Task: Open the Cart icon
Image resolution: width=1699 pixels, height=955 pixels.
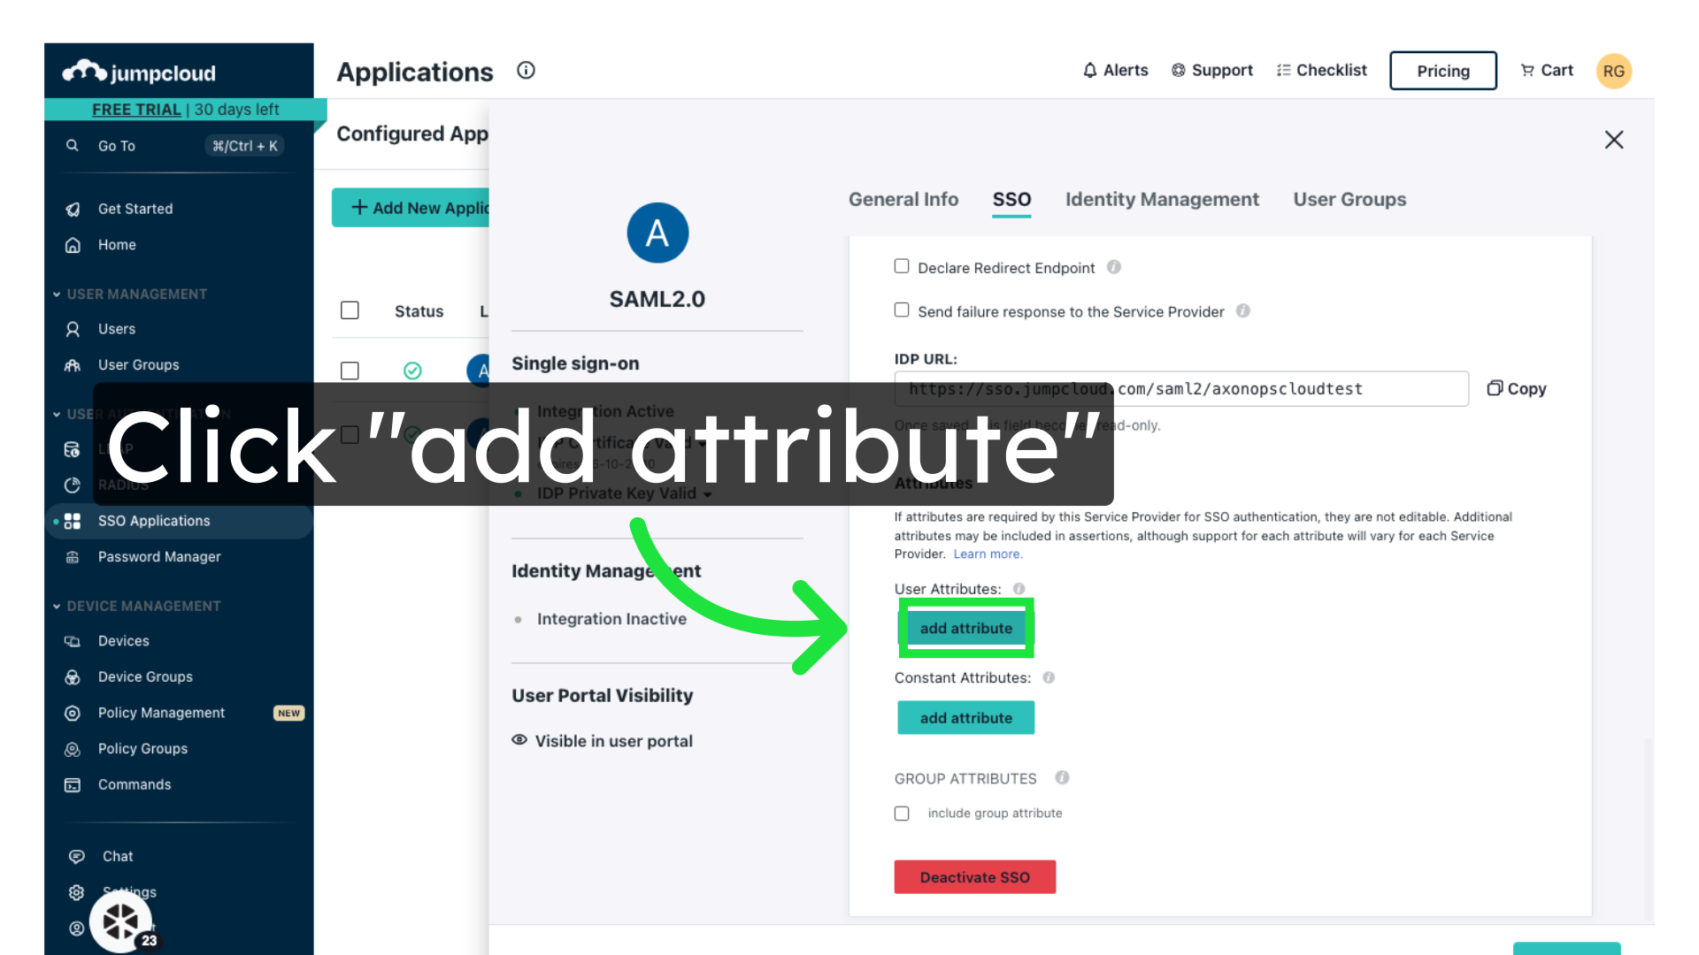Action: (1527, 70)
